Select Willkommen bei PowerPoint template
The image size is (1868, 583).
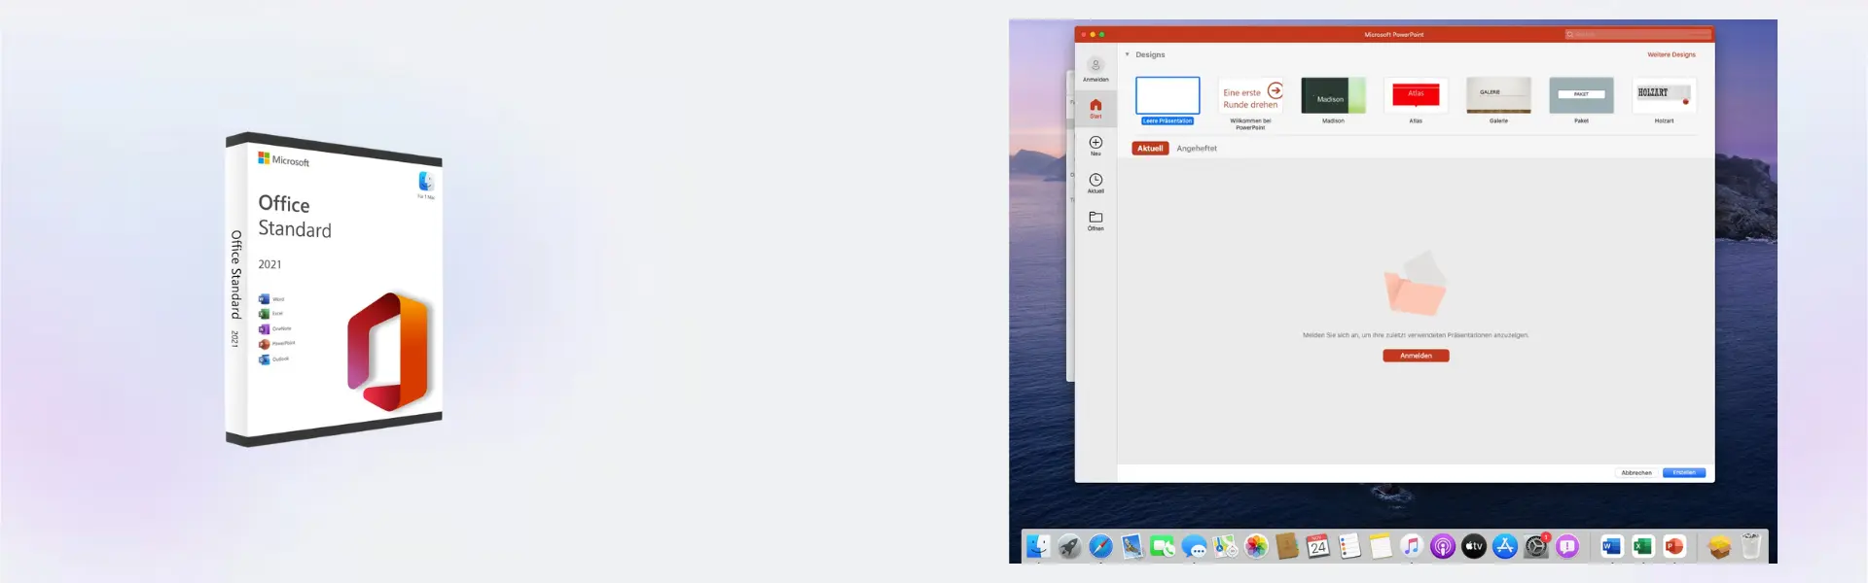pos(1250,97)
